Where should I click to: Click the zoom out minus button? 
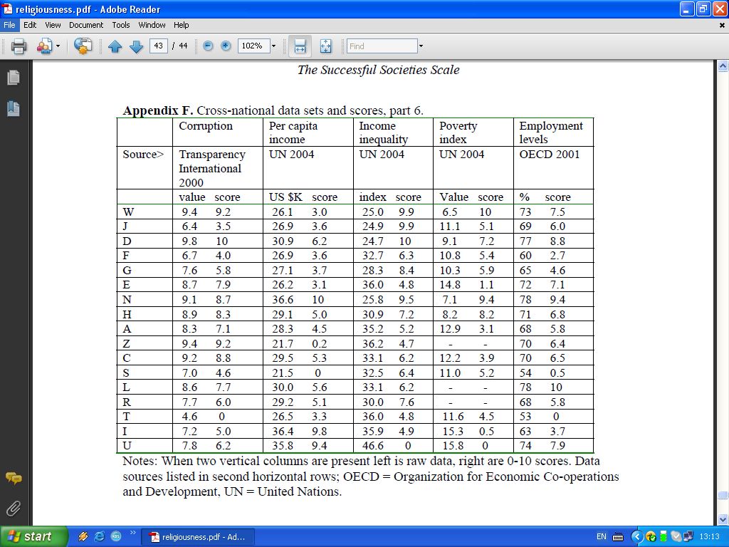pos(208,46)
